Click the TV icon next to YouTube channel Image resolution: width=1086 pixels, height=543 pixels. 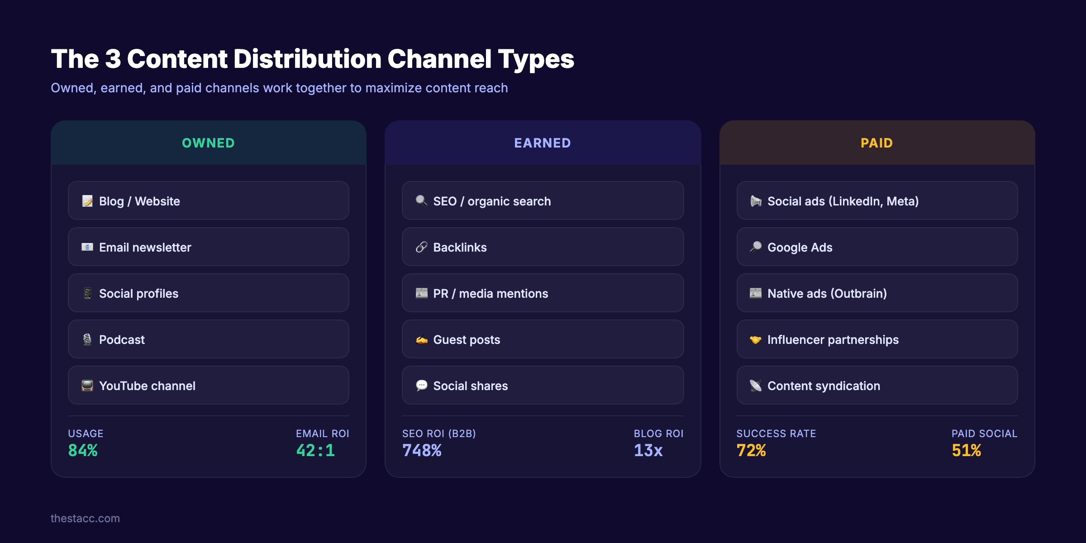pos(87,386)
